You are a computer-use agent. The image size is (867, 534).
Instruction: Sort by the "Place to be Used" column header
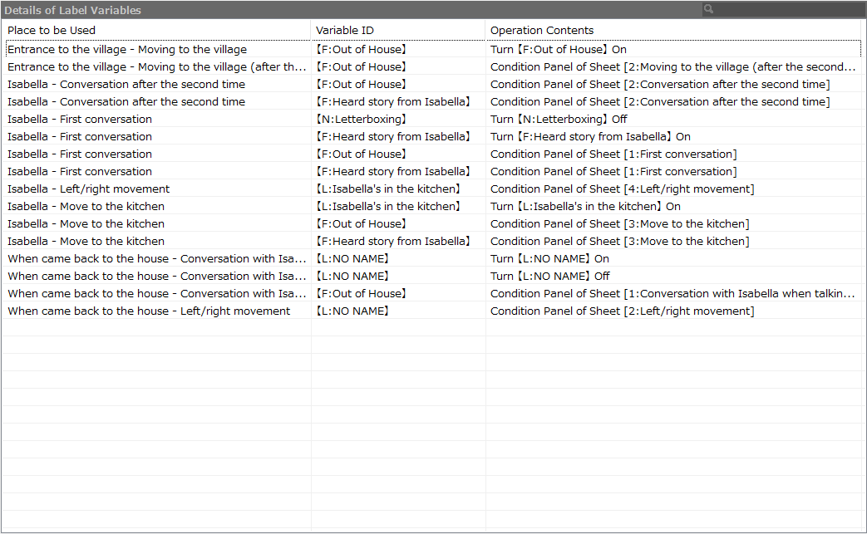point(50,30)
